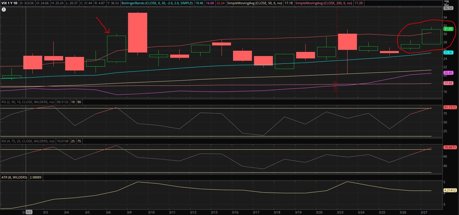Click the price scale icon at top right
This screenshot has height=215, width=459.
tap(447, 3)
